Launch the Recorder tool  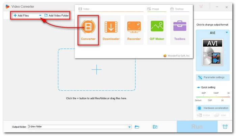click(134, 30)
